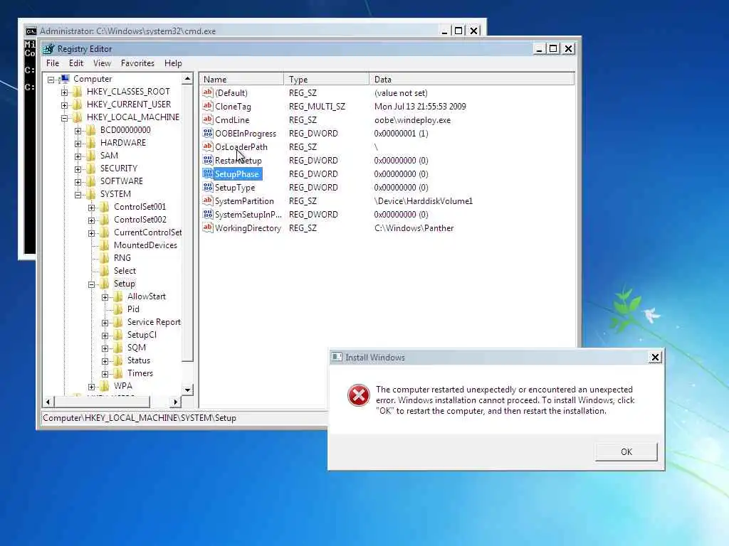Click the status bar registry path

tap(140, 418)
